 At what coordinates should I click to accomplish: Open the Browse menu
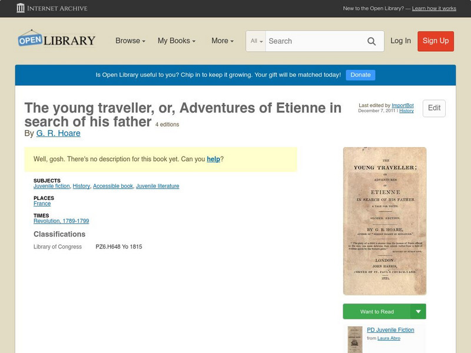(x=130, y=41)
